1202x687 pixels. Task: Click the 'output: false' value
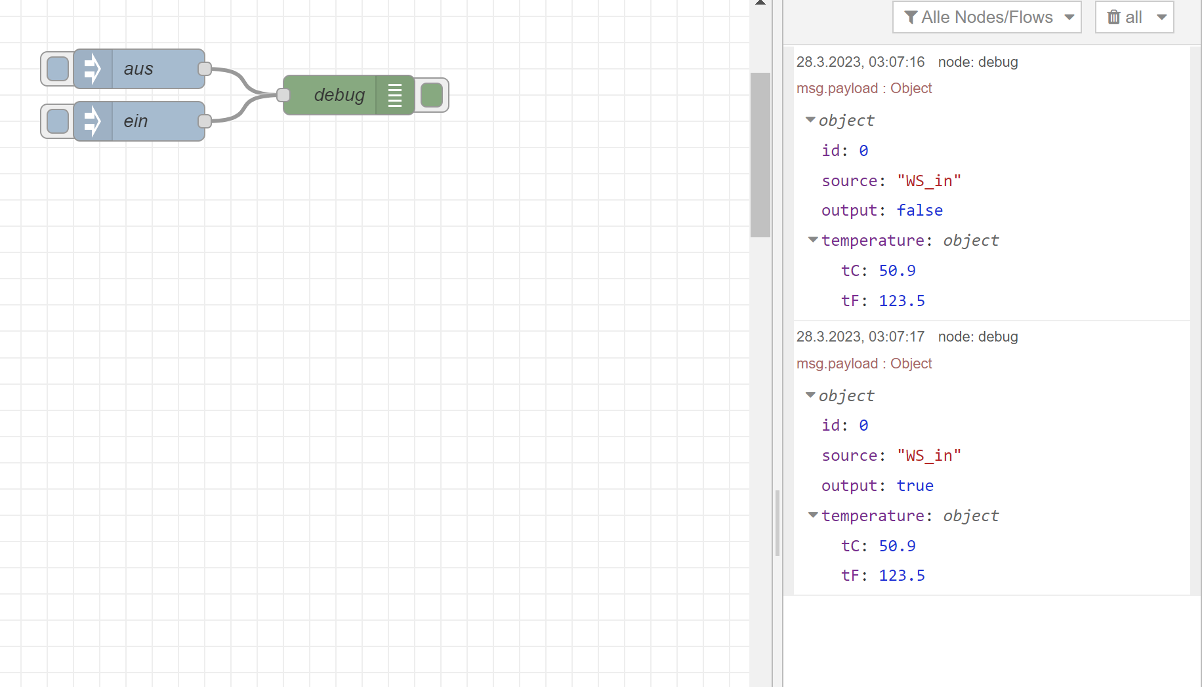[920, 210]
